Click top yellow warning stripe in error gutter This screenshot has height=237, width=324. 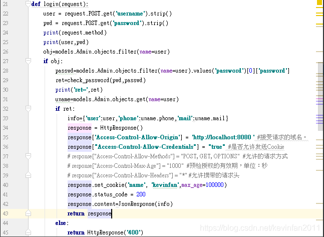319,8
